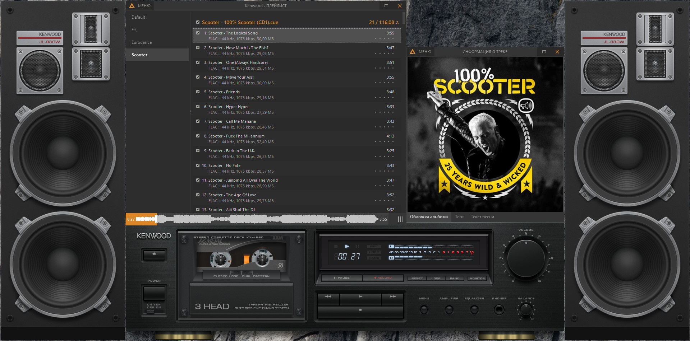Toggle the Rand shuffle button
The image size is (690, 341).
coord(455,278)
